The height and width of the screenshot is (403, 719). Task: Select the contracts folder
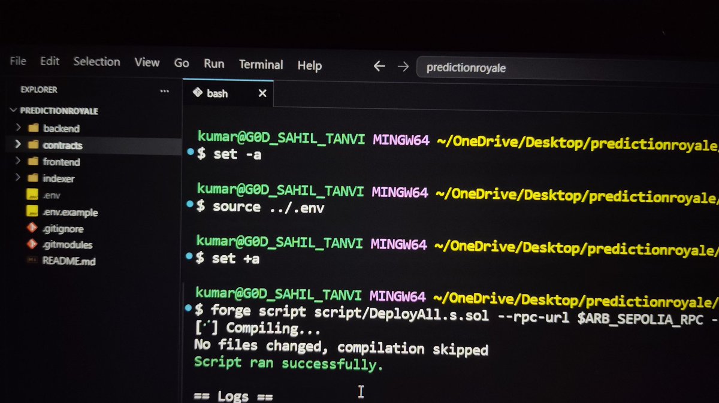(62, 145)
